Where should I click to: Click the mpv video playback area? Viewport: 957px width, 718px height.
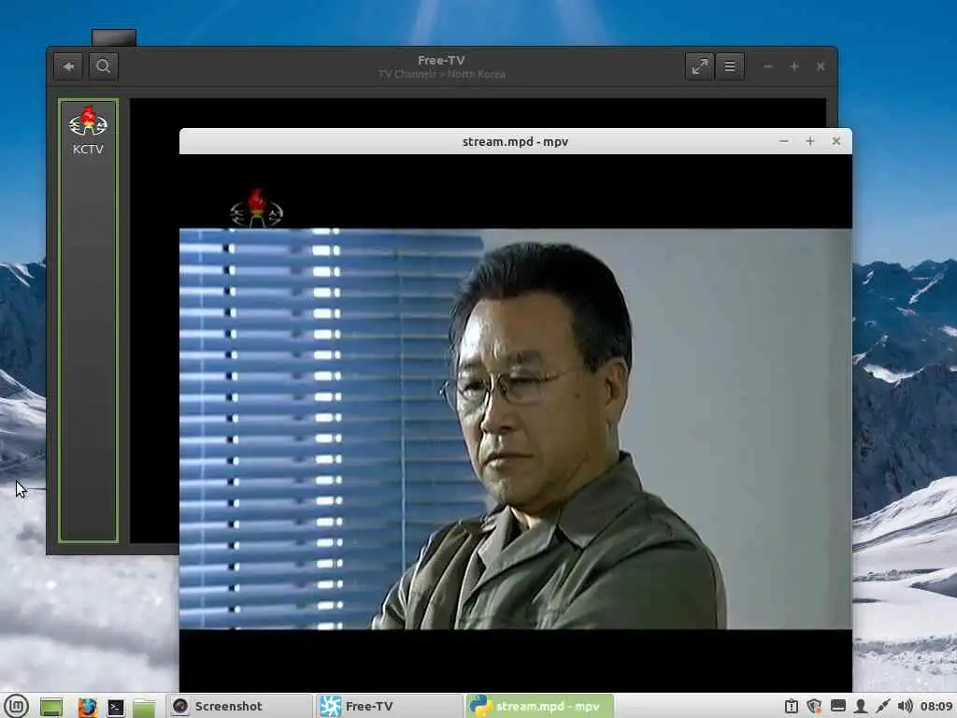[x=515, y=423]
